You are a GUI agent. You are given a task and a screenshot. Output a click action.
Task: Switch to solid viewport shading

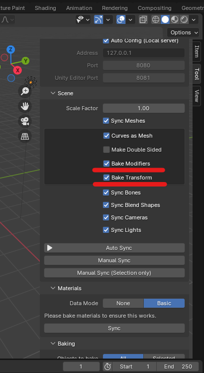click(165, 19)
